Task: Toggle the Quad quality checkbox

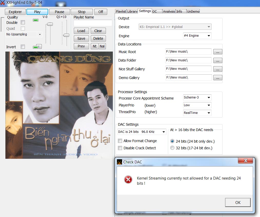Action: point(23,28)
